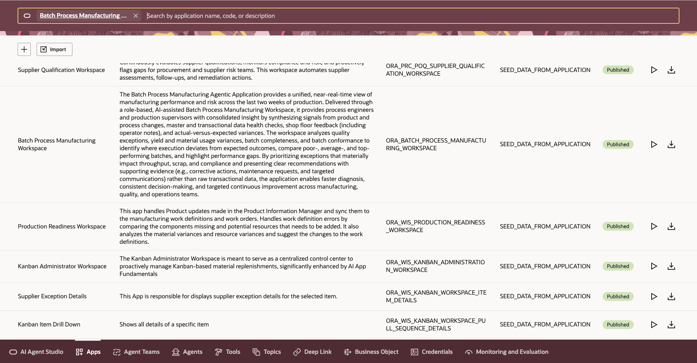Open the Batch Process Manufacturing filter chip link
Viewport: 697px width, 363px height.
pos(83,15)
